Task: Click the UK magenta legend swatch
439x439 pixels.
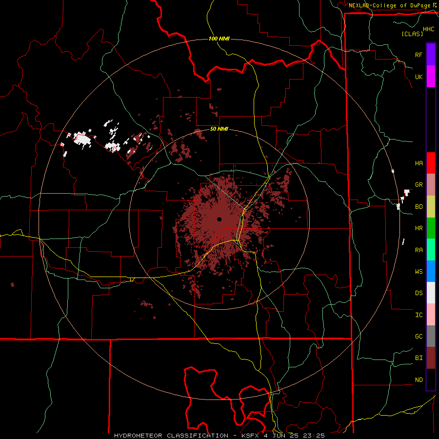Action: (x=431, y=77)
